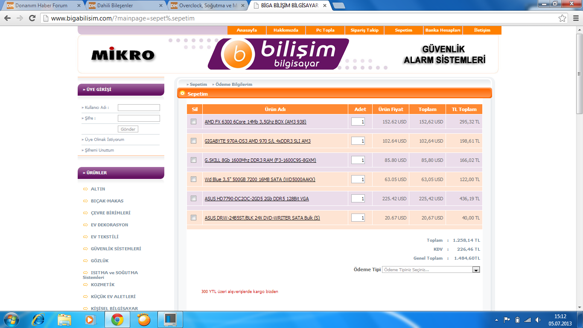This screenshot has height=328, width=583.
Task: Show hidden system tray icons arrow
Action: click(x=496, y=319)
